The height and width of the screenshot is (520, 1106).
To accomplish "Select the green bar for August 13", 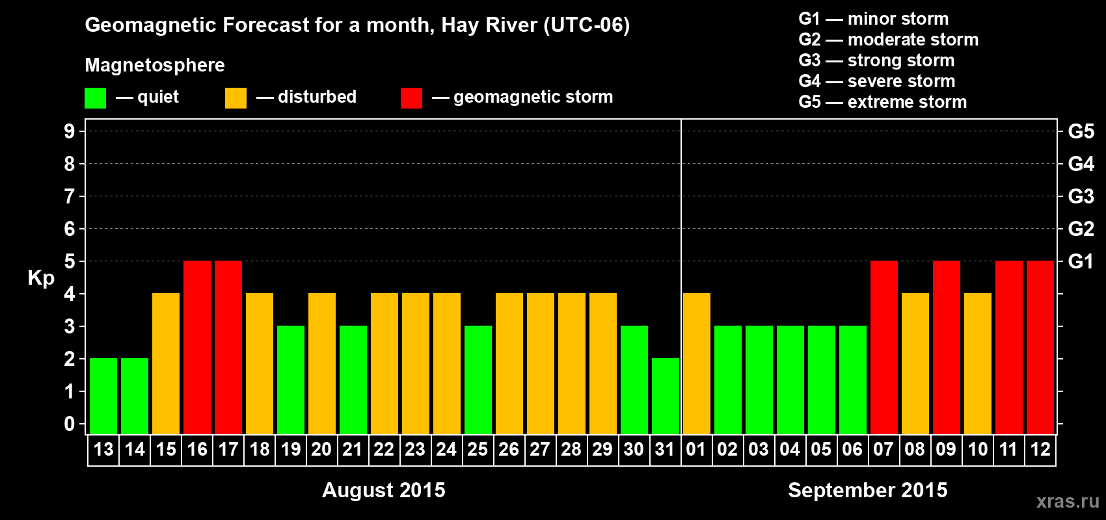I will pyautogui.click(x=103, y=396).
